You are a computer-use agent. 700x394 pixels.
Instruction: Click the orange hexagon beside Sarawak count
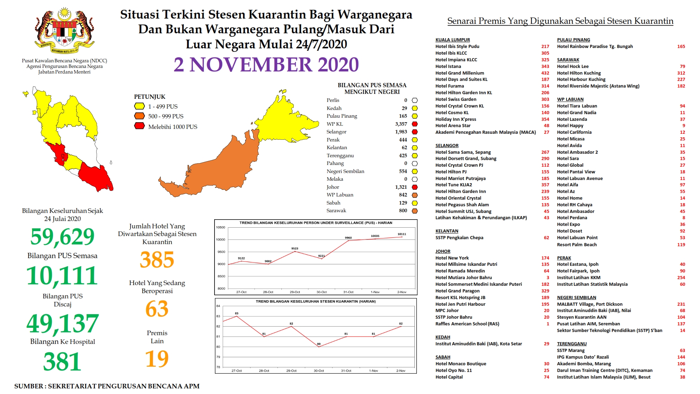[415, 211]
